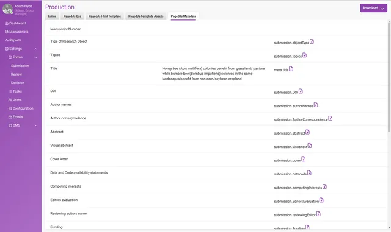Copy the meta.title handlebar icon
This screenshot has width=391, height=232.
point(291,69)
